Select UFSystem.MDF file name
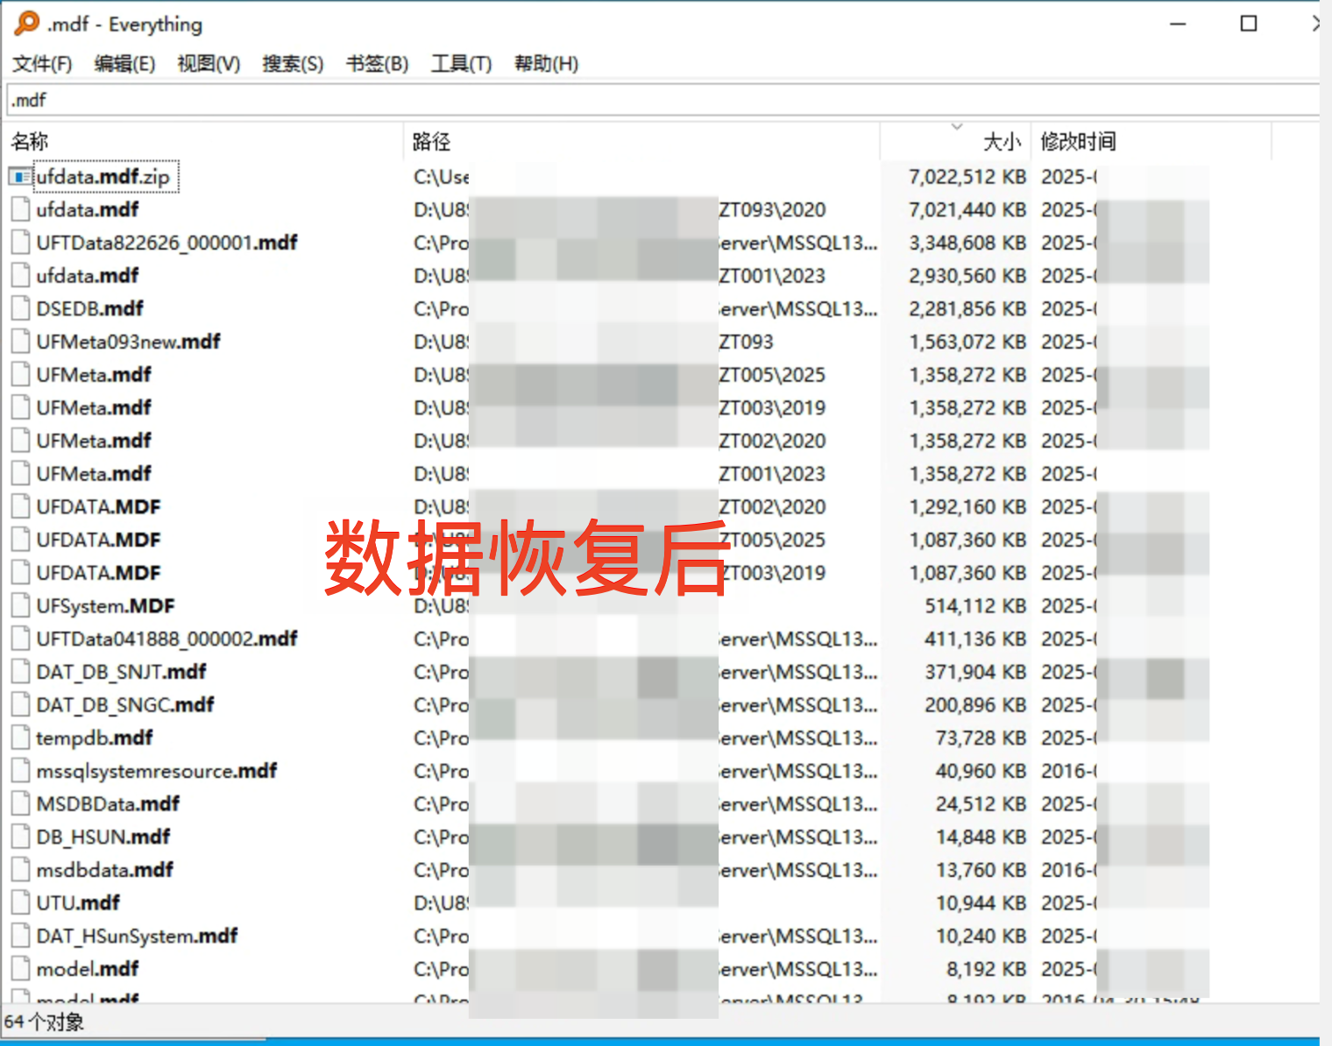This screenshot has height=1046, width=1332. pyautogui.click(x=106, y=606)
